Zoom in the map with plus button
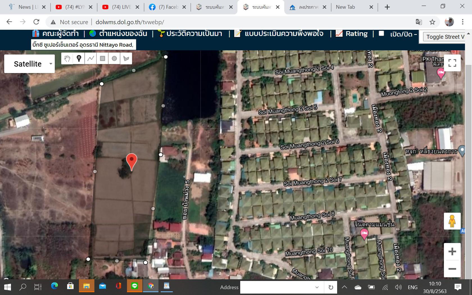This screenshot has width=472, height=295. point(452,251)
